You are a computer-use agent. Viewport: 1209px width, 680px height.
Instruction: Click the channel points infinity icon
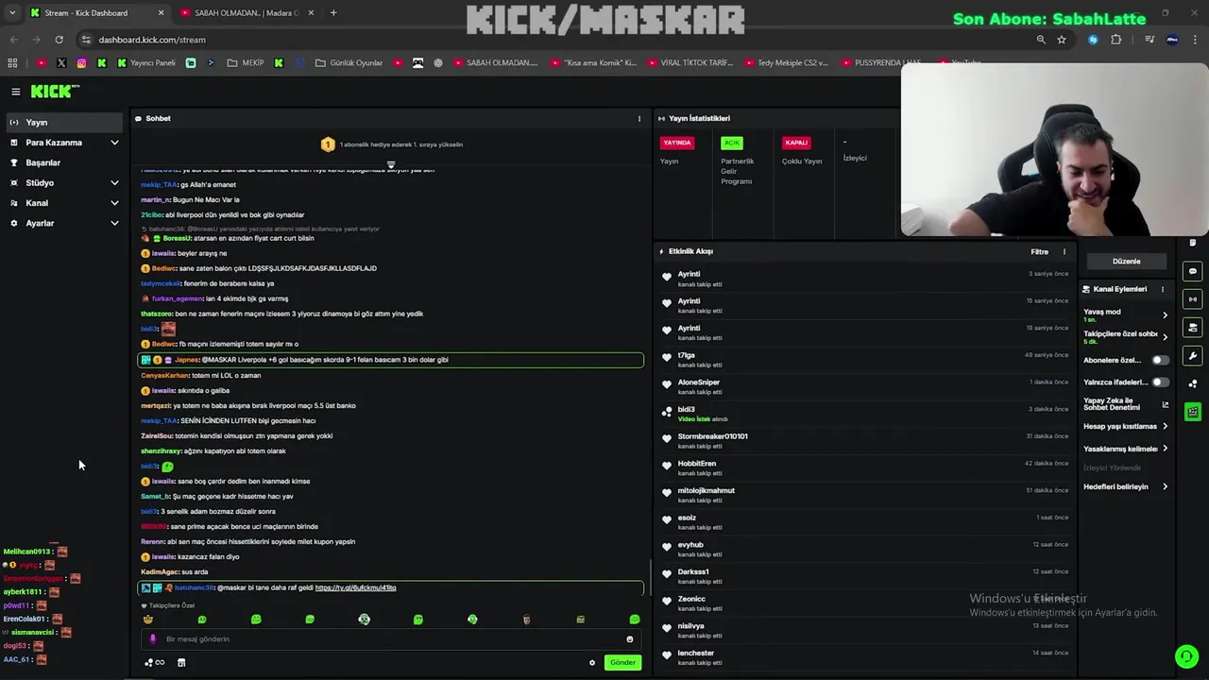155,663
